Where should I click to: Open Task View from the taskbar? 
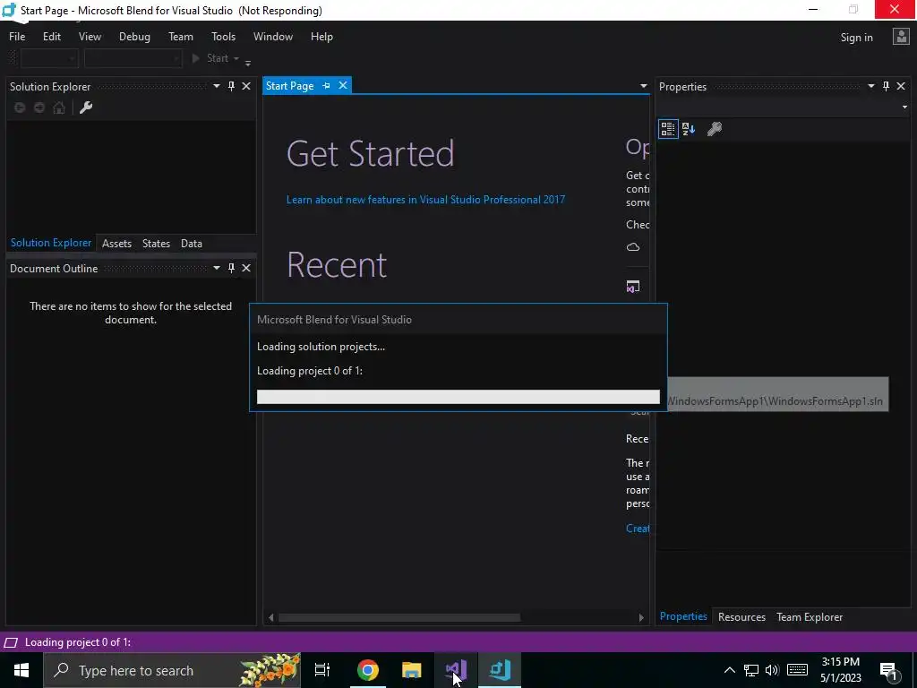(322, 670)
